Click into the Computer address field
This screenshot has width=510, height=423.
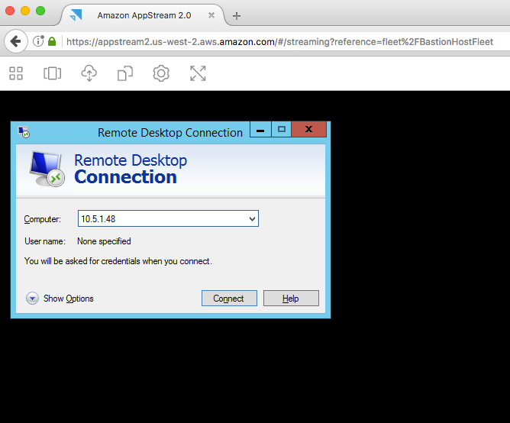(168, 218)
